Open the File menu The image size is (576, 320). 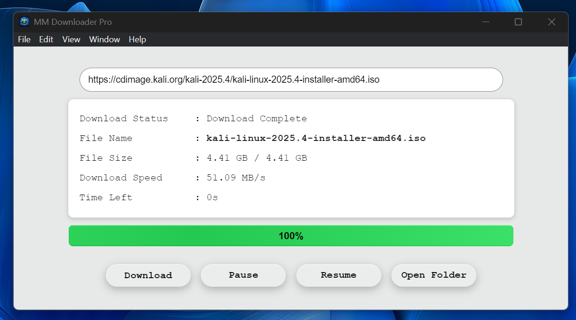pos(24,39)
